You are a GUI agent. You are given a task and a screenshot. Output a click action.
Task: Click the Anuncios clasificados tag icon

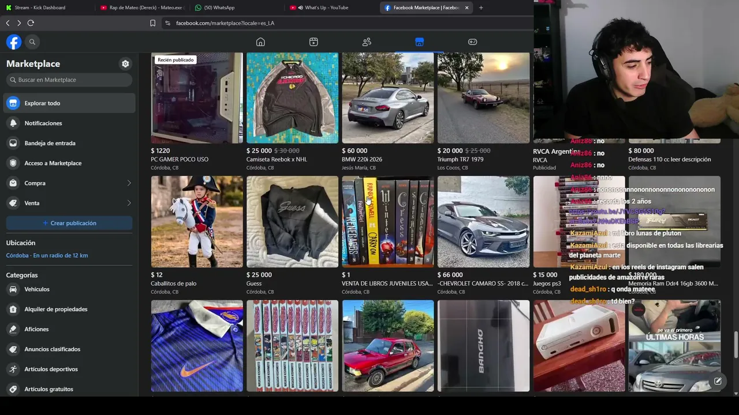pos(13,349)
